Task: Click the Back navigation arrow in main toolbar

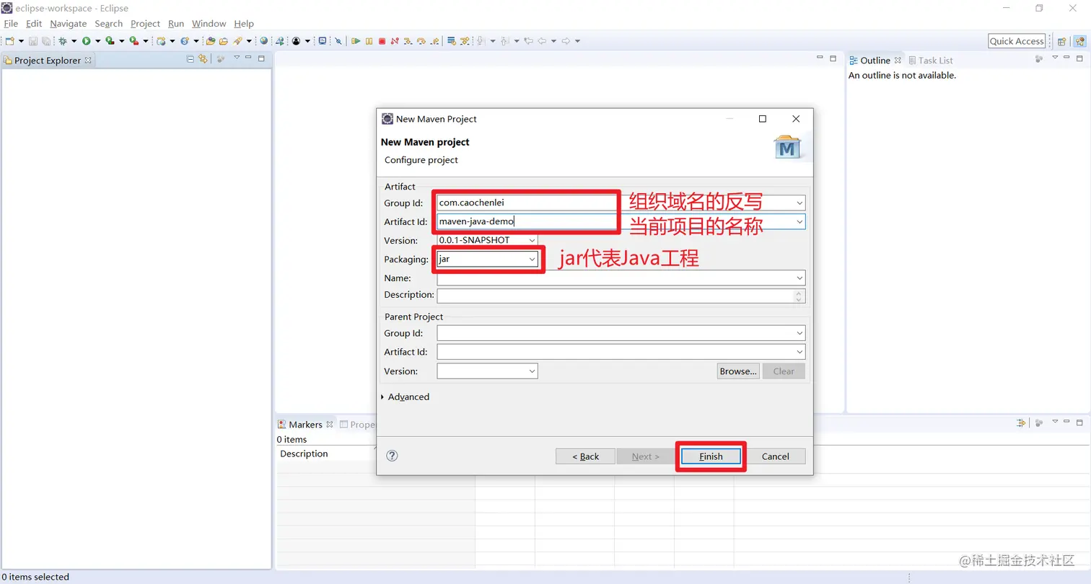Action: [x=542, y=41]
